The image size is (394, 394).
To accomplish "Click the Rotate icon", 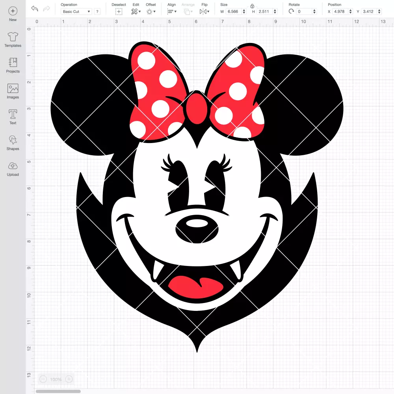I will click(x=291, y=11).
